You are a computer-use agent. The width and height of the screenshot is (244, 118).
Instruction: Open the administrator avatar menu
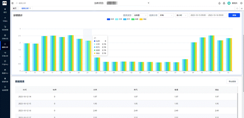click(x=229, y=3)
